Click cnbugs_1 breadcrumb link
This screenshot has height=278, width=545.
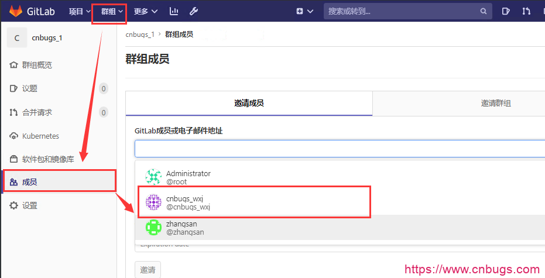click(140, 35)
